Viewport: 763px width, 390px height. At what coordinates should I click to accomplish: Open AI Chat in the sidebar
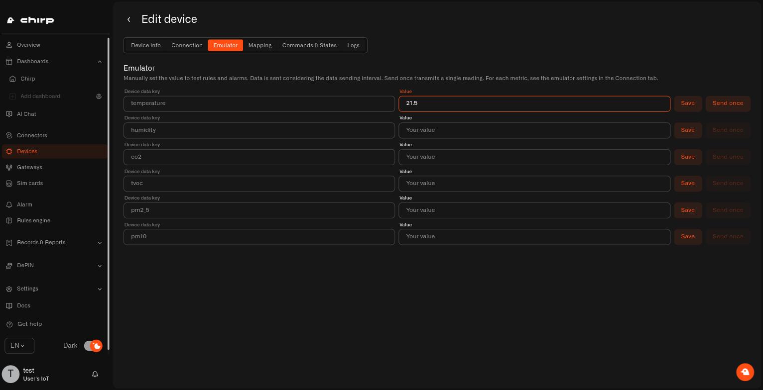pos(26,114)
